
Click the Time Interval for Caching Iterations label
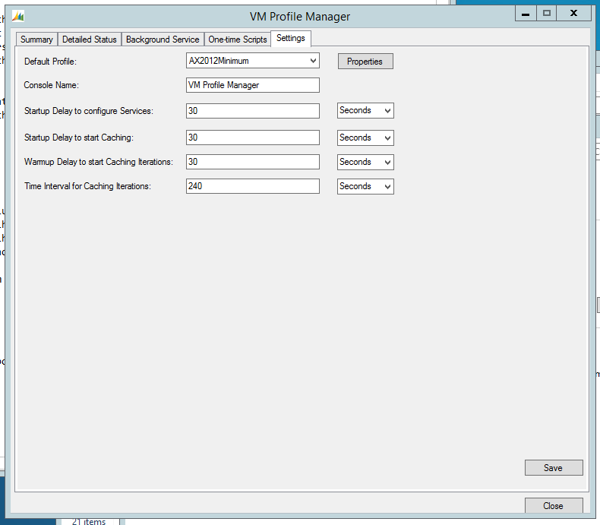click(x=87, y=186)
